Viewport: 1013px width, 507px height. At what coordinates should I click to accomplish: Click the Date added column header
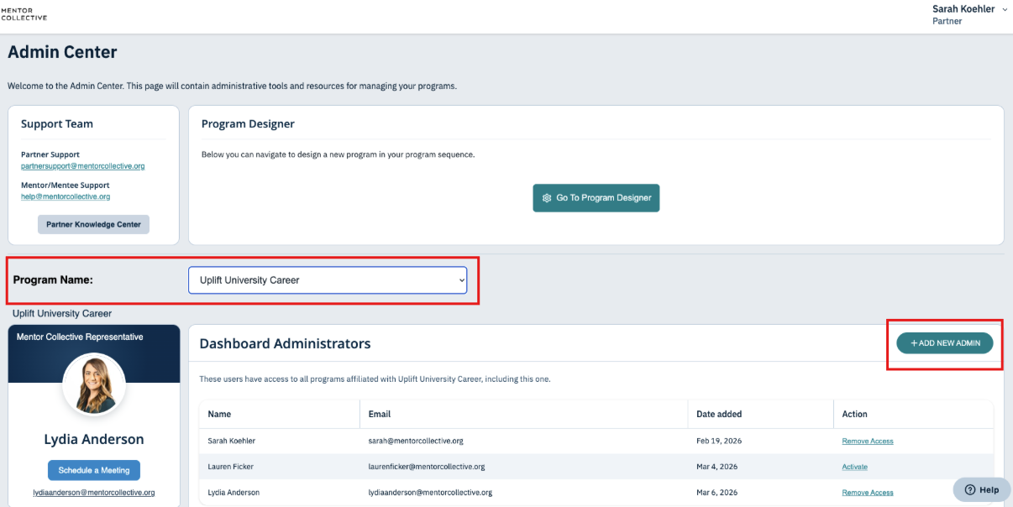pyautogui.click(x=719, y=414)
